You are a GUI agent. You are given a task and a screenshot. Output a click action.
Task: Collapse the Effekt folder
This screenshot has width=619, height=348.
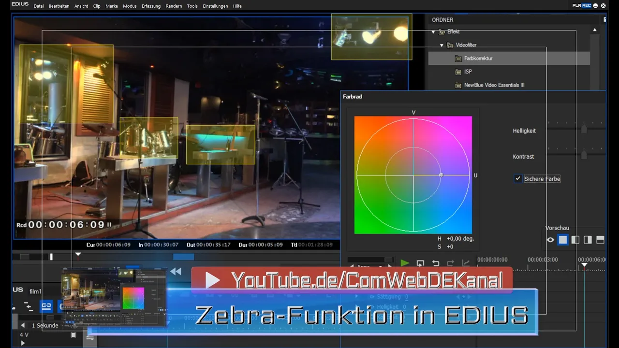pyautogui.click(x=433, y=32)
